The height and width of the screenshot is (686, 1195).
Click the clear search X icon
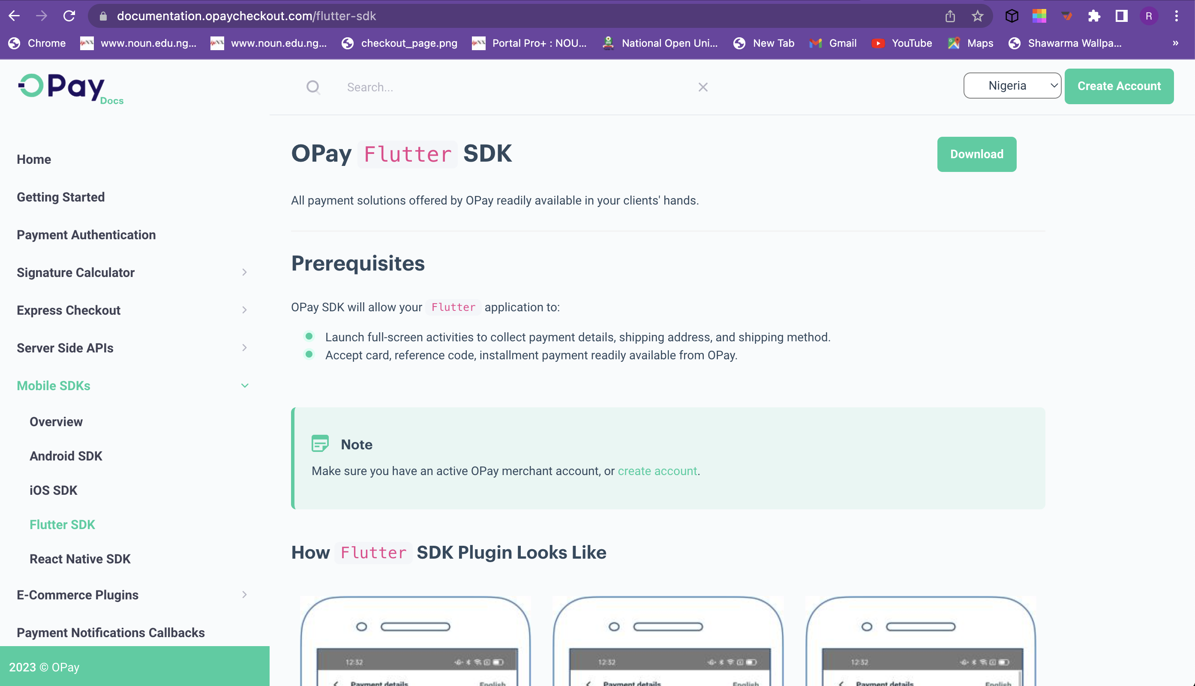click(703, 87)
